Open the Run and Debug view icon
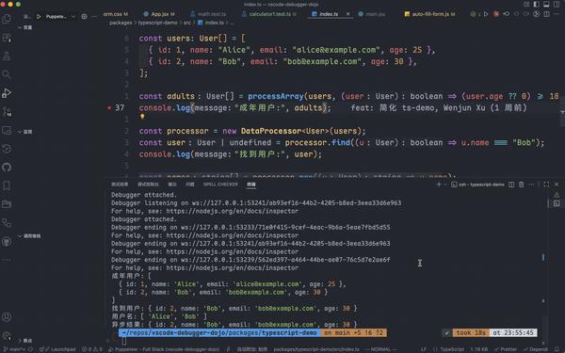Screen dimensions: 565x353 point(7,93)
